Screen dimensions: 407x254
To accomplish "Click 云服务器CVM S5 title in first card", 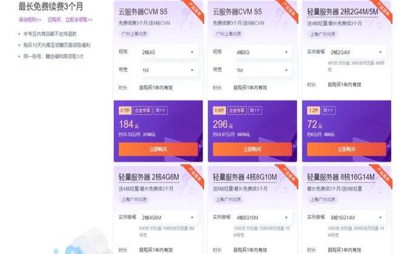I will tap(144, 11).
